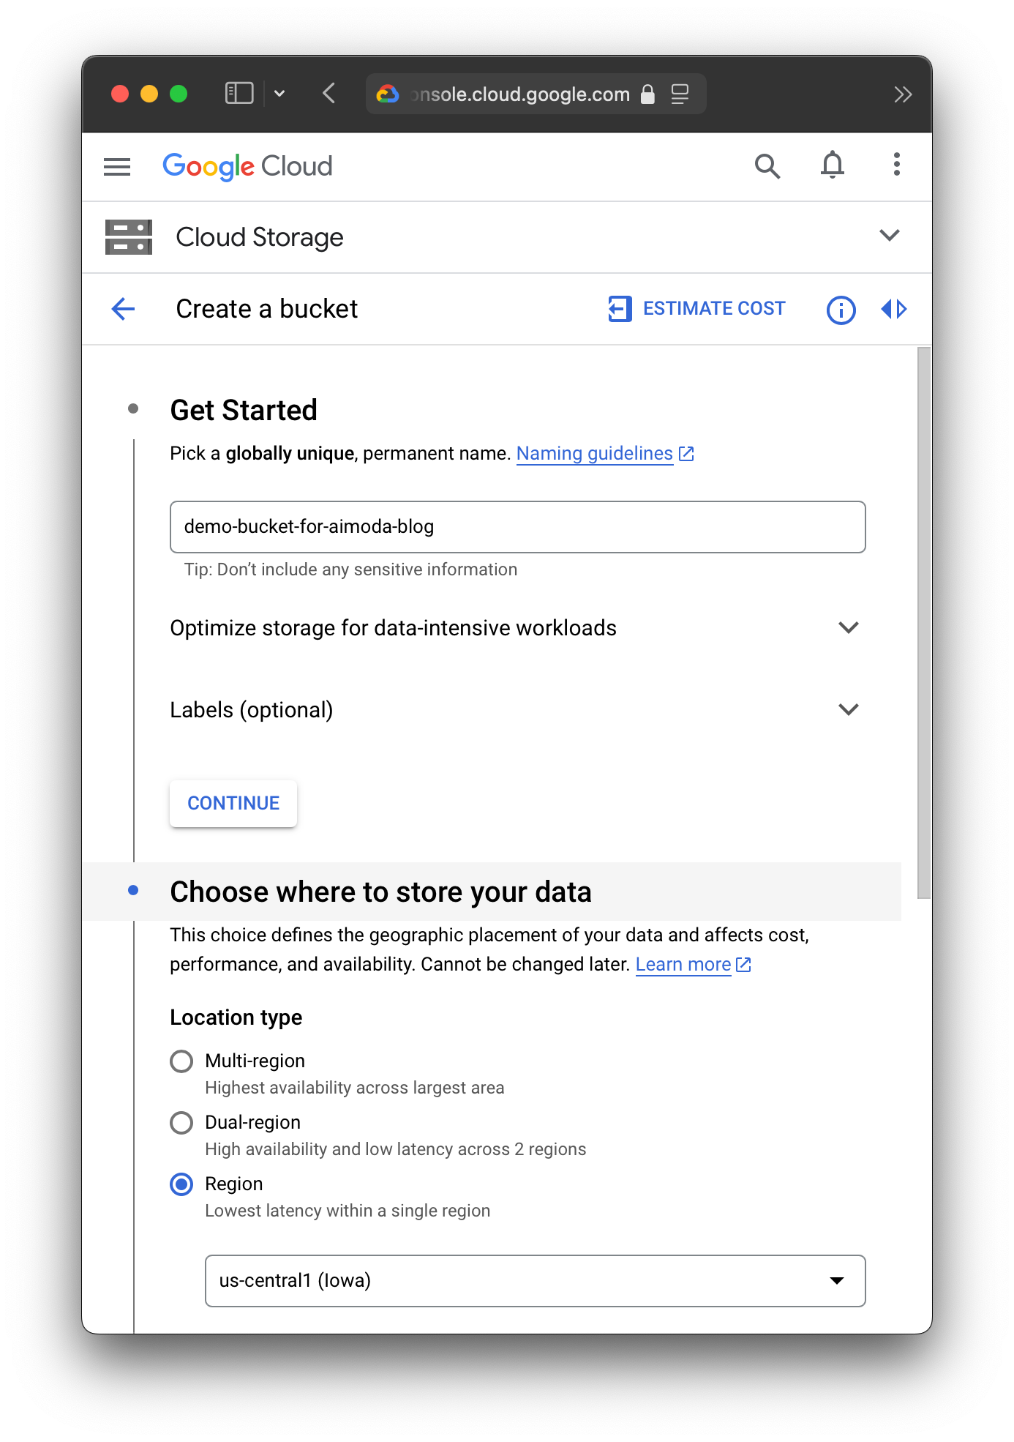1014x1442 pixels.
Task: Click the Cloud Storage product icon
Action: (x=129, y=237)
